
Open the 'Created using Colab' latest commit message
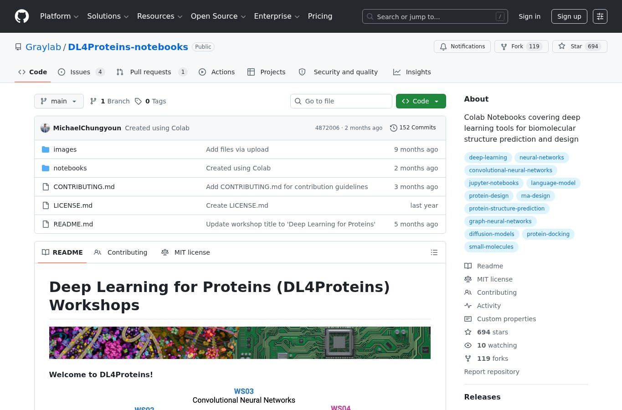(157, 128)
